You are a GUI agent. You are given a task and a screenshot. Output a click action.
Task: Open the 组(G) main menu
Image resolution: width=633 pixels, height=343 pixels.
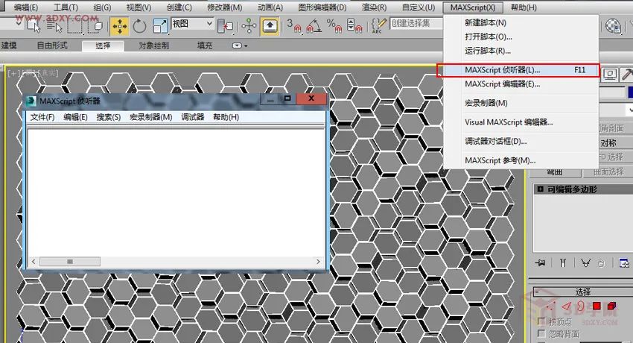102,7
